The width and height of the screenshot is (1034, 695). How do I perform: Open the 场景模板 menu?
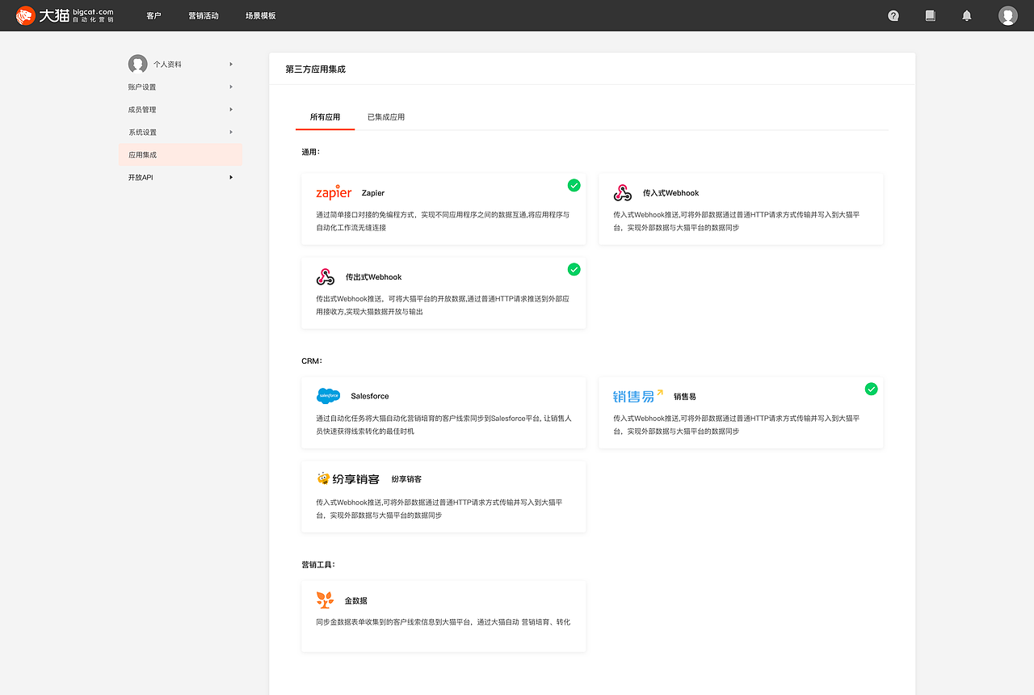tap(261, 15)
